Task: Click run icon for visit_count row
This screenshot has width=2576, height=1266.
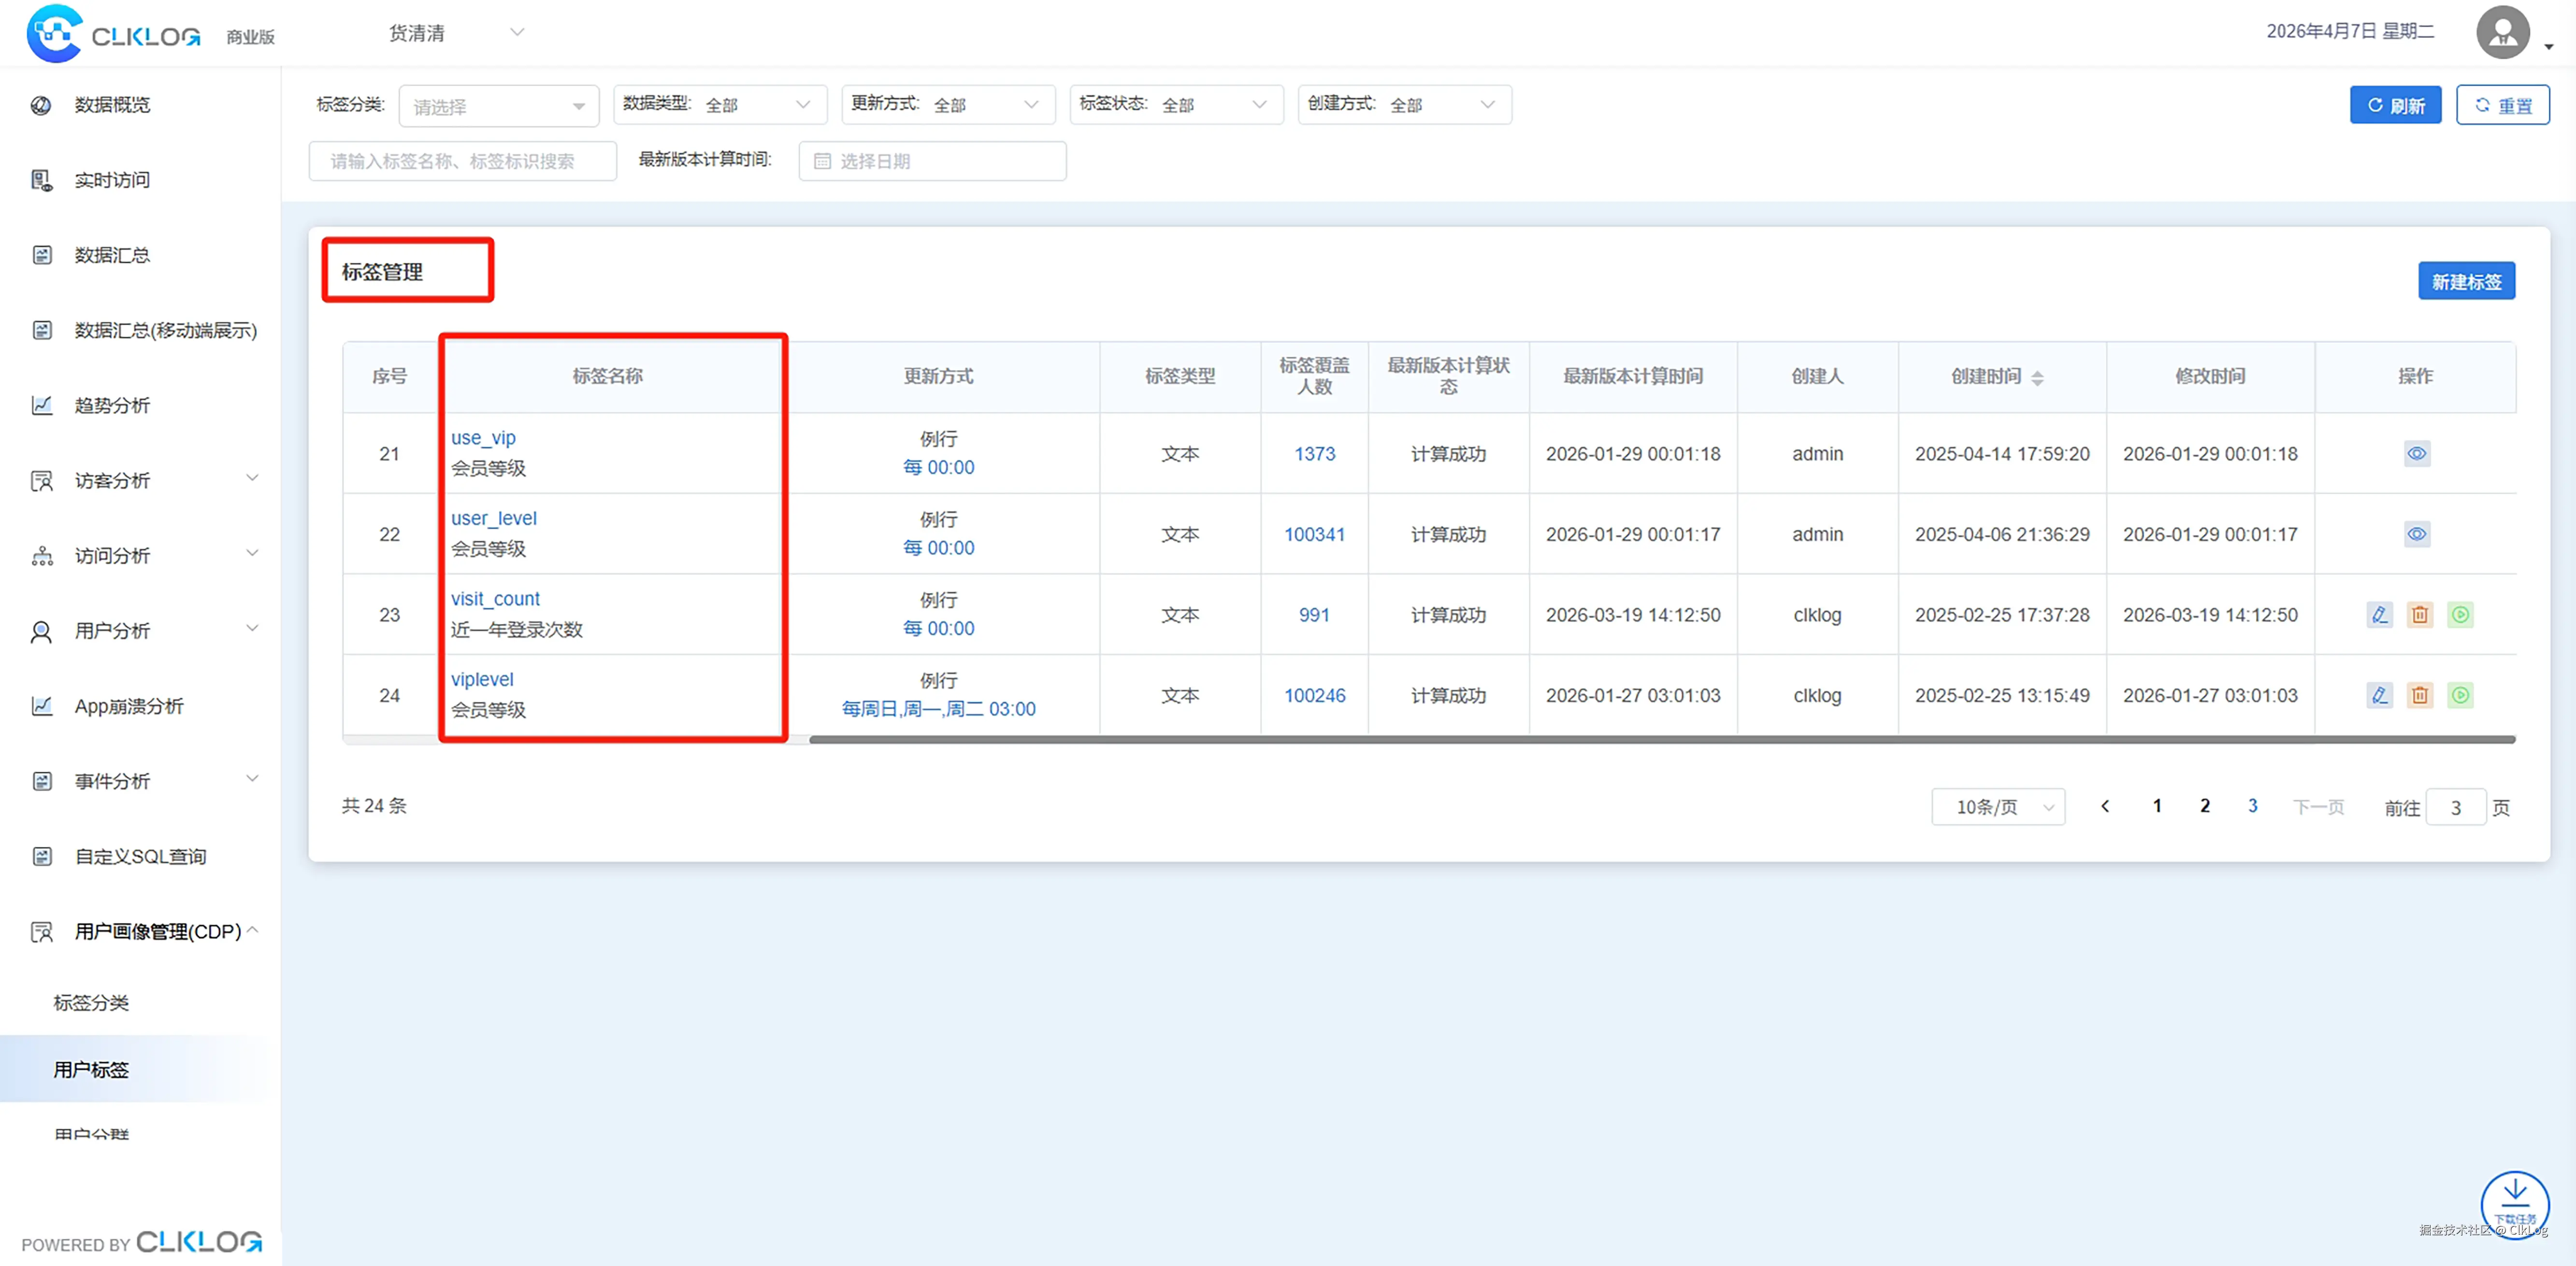Action: 2460,615
